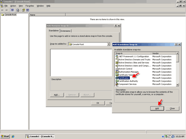Screen dimensions: 186x139
Task: Select Active Directory Sites and Services icon
Action: pos(117,63)
